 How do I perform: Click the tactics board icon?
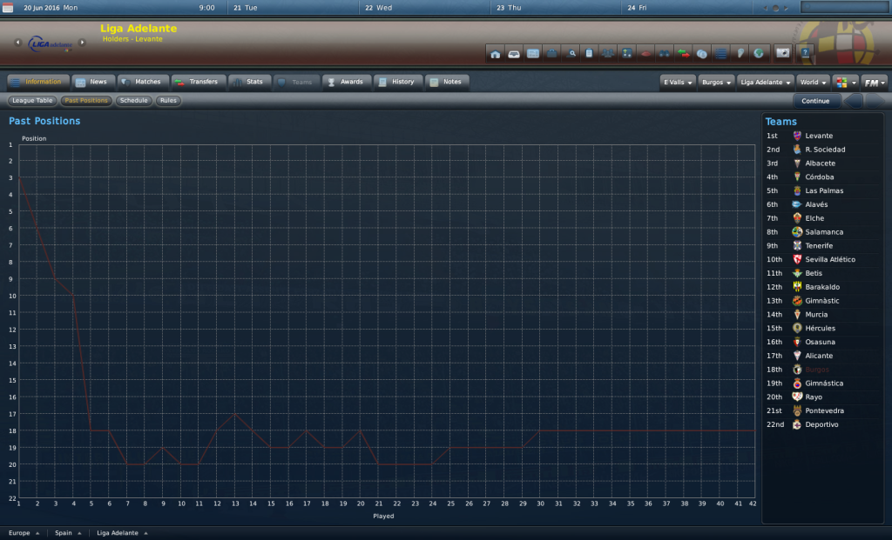[627, 53]
